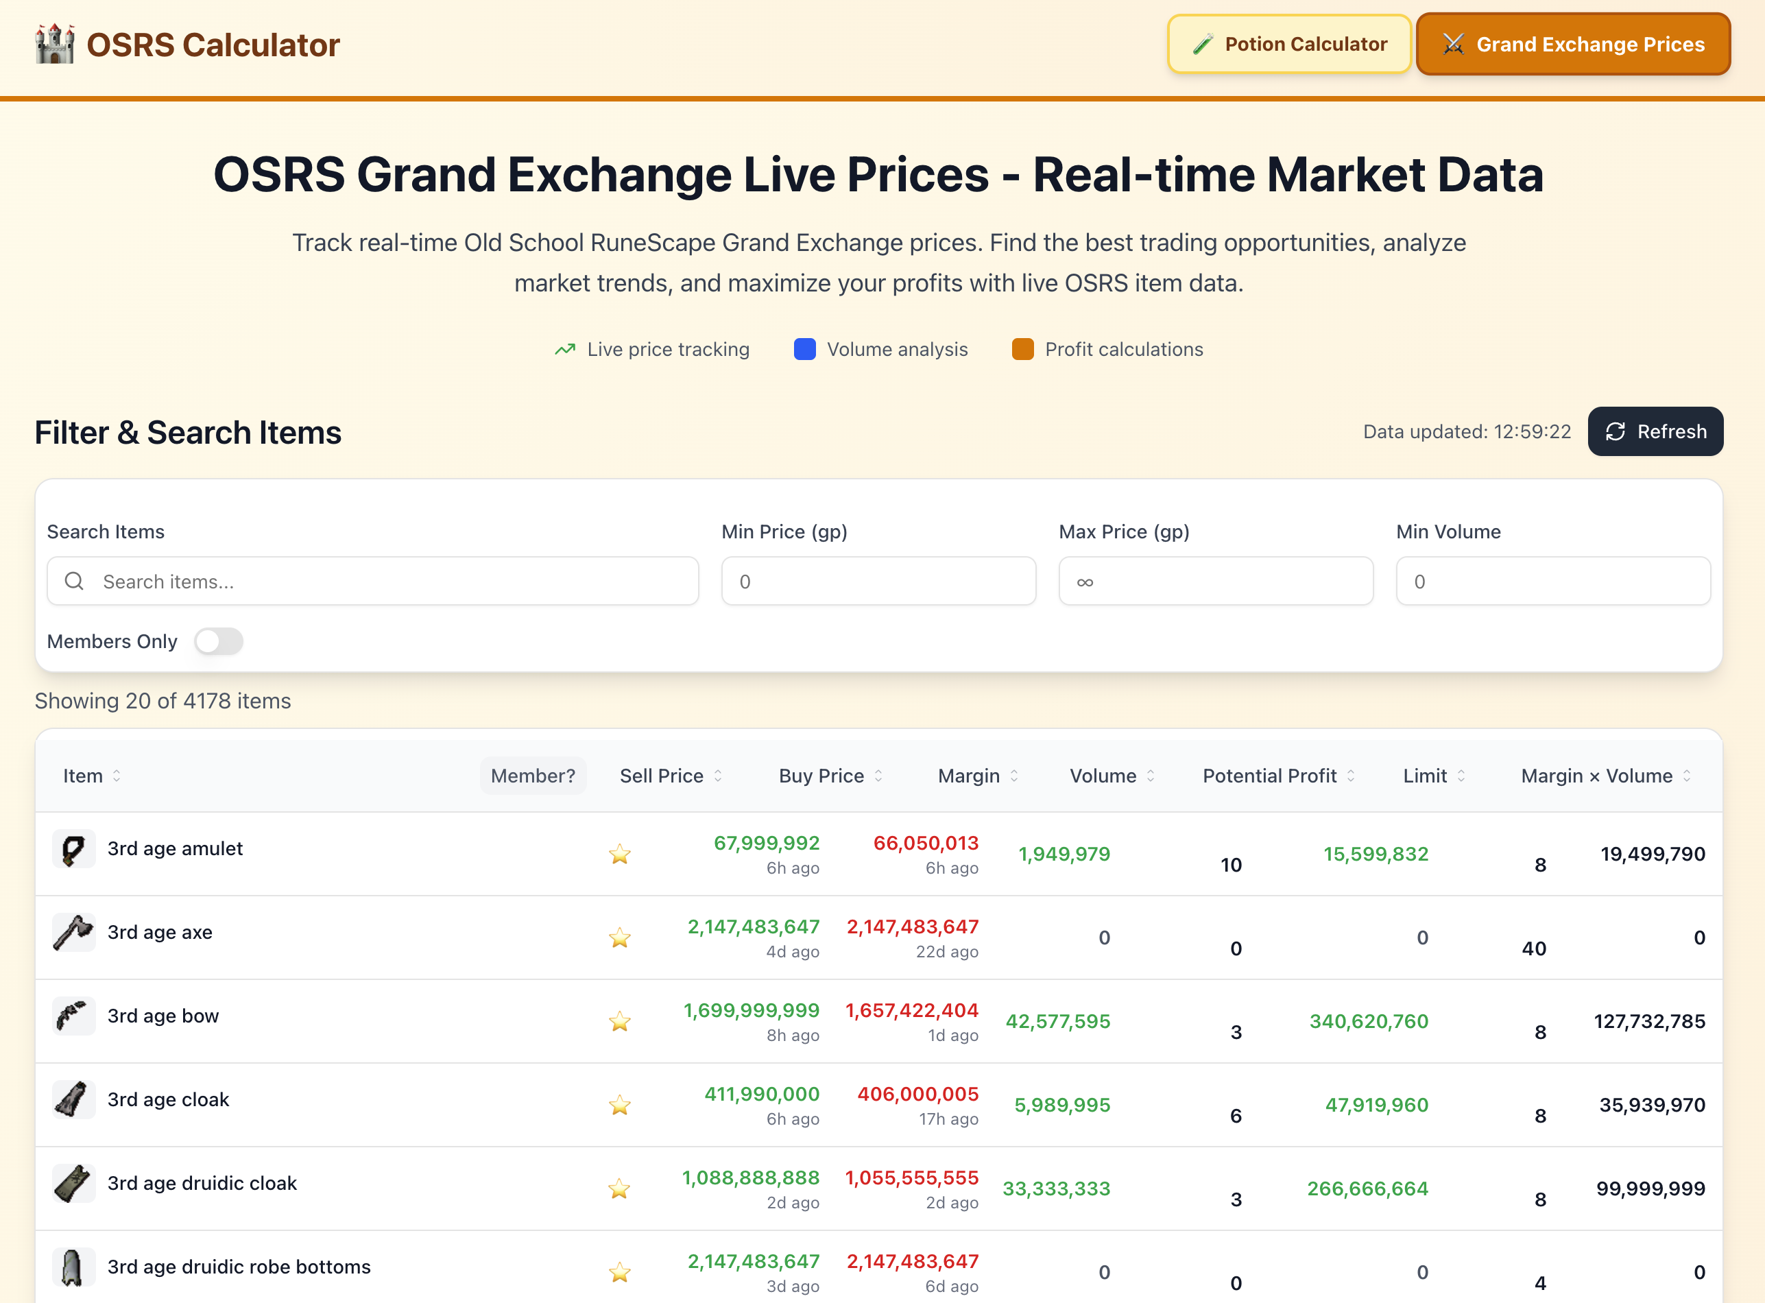Sort by Margin × Volume column
The image size is (1765, 1303).
click(x=1606, y=776)
